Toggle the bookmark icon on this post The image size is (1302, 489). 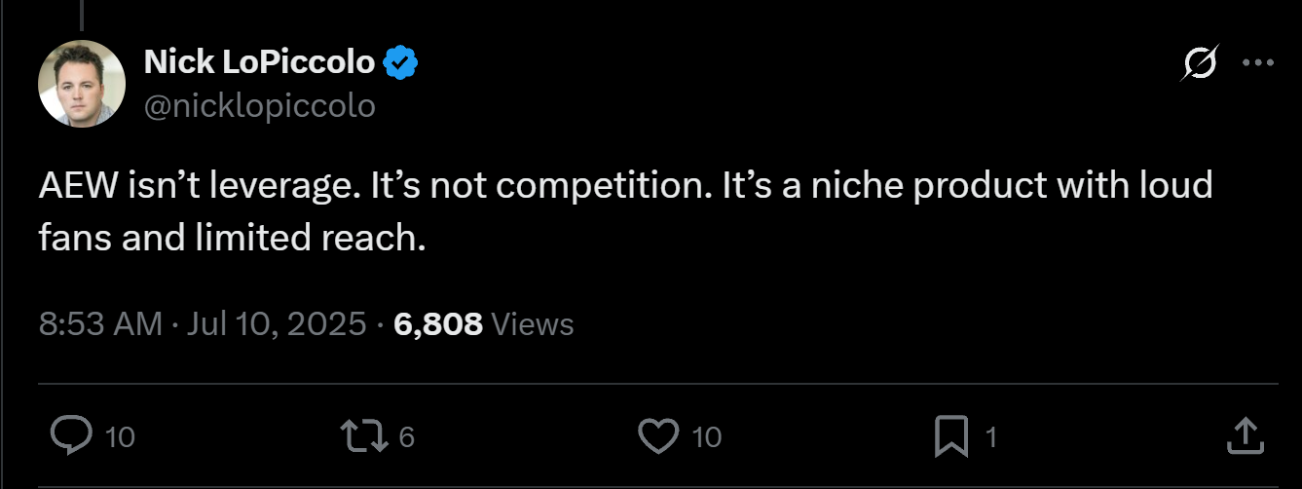coord(950,435)
